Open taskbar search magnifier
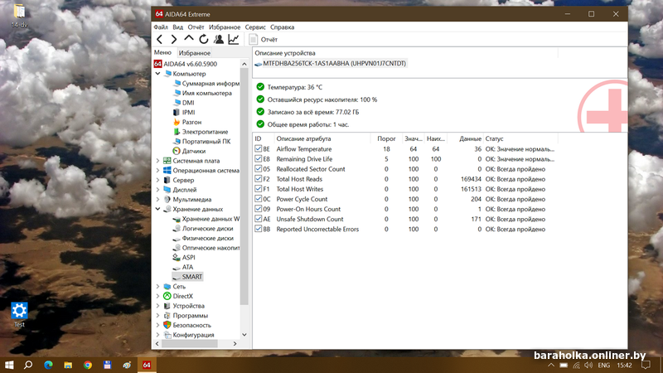663x373 pixels. 28,365
